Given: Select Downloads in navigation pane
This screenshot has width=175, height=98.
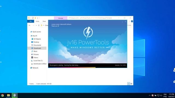Looking at the screenshot, I should [37, 48].
